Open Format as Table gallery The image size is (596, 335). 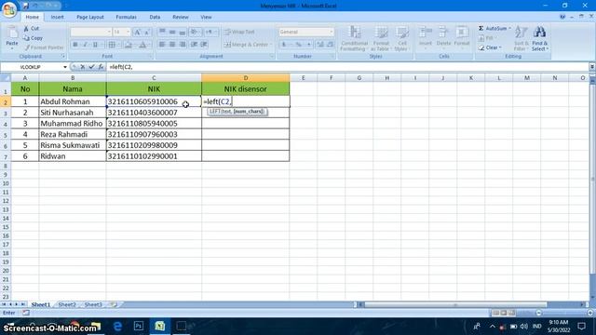(380, 38)
